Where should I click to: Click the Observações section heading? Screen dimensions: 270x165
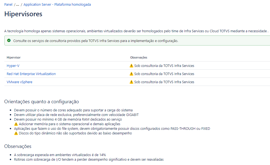[x=18, y=146]
